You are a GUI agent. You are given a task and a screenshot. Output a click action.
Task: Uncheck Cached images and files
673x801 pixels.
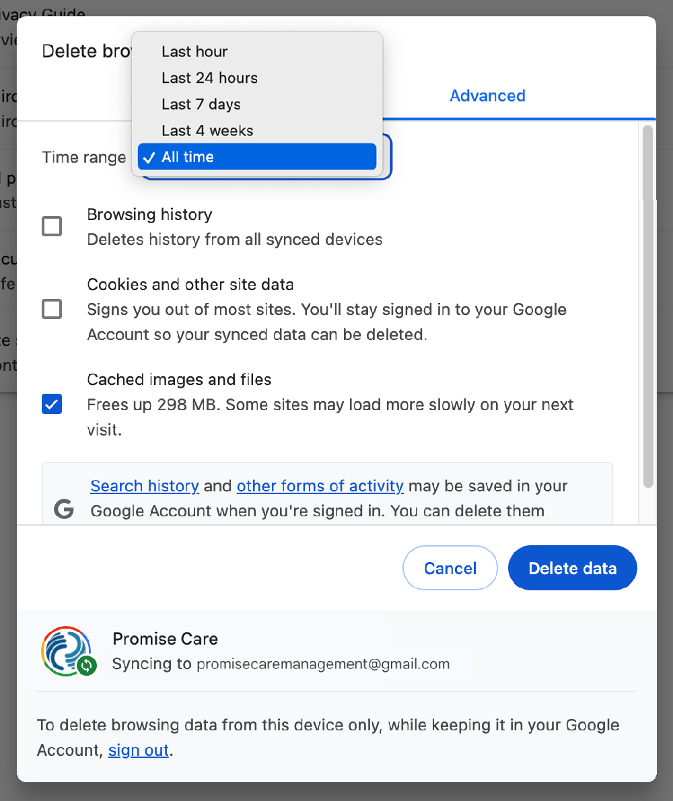(52, 404)
